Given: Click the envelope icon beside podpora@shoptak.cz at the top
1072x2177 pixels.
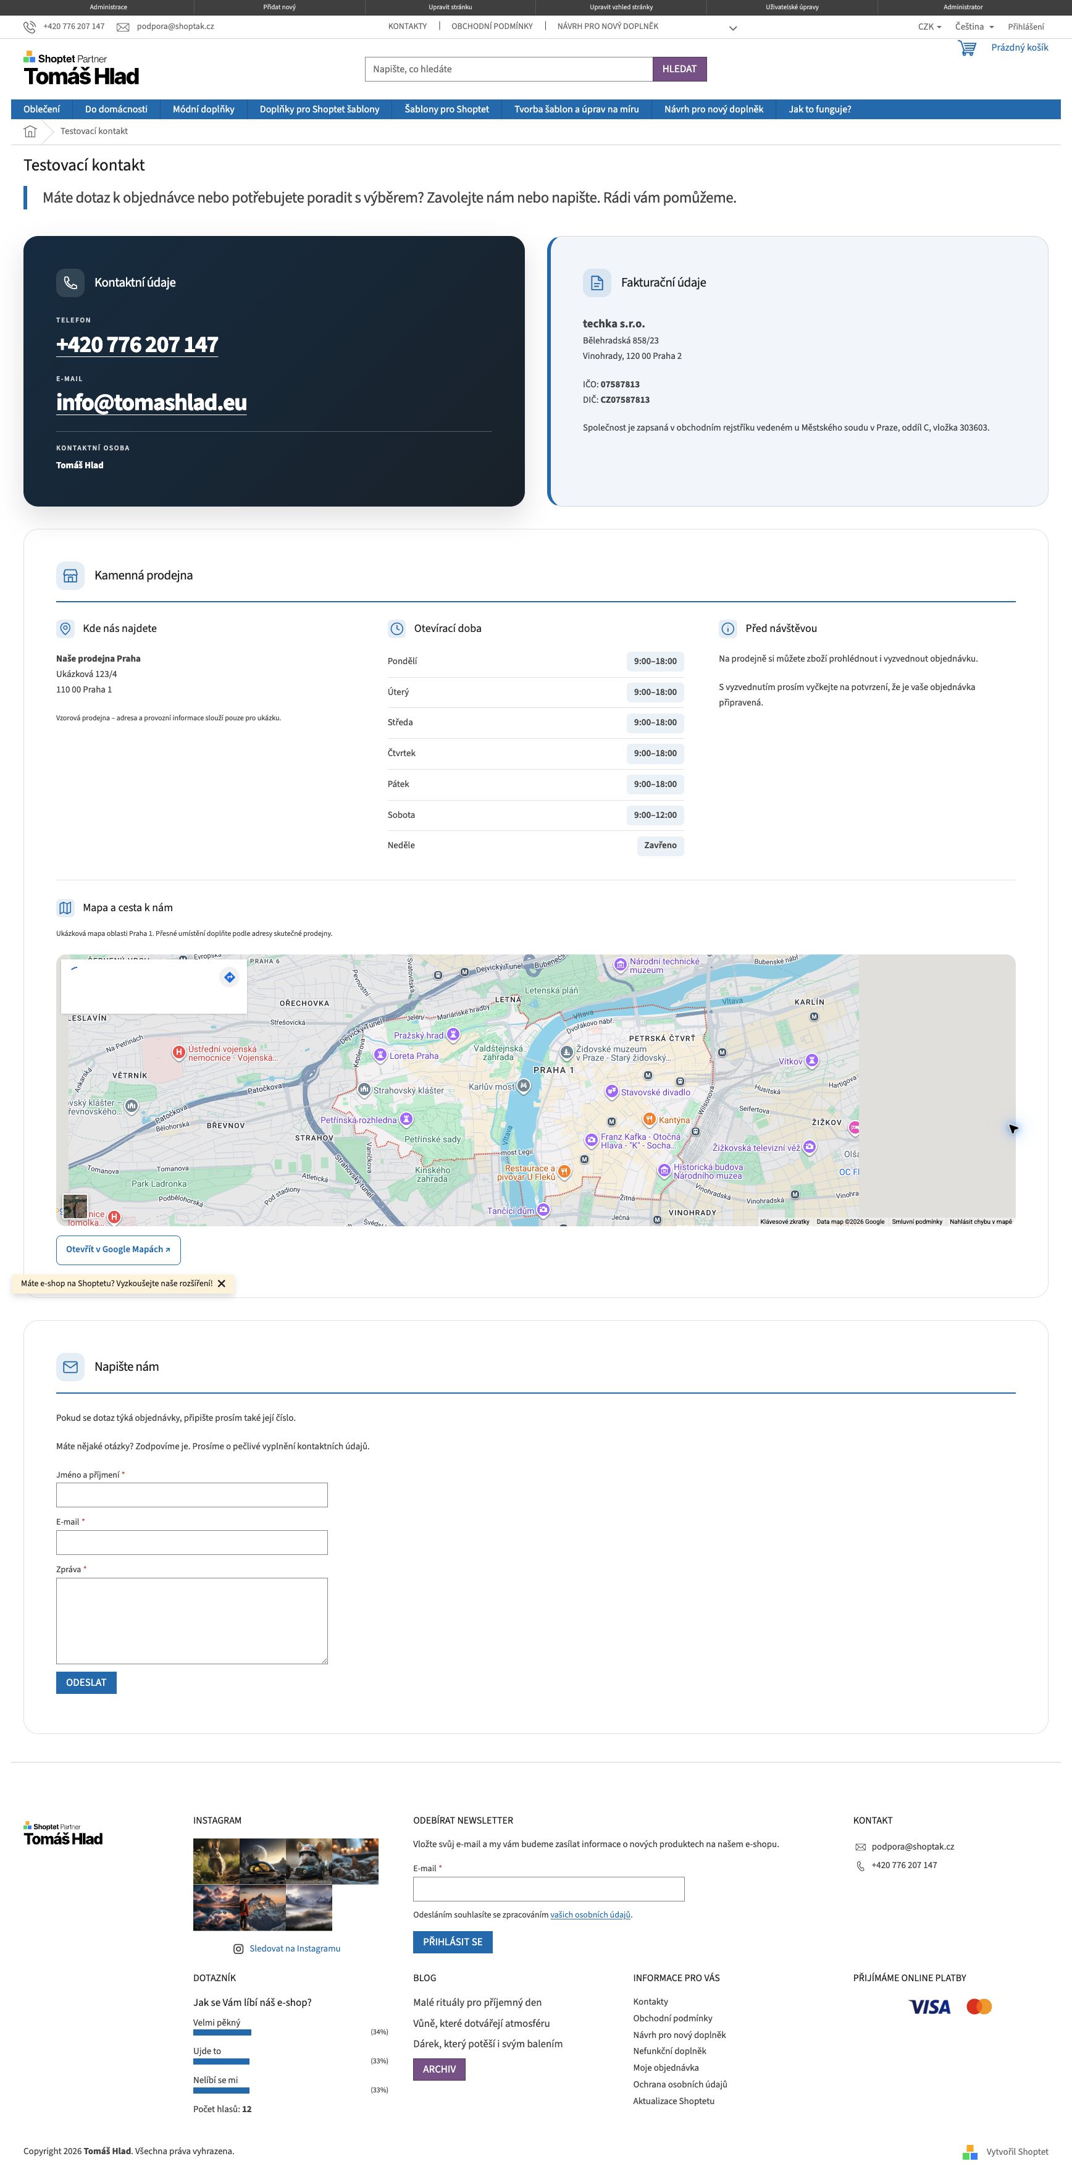Looking at the screenshot, I should [124, 27].
